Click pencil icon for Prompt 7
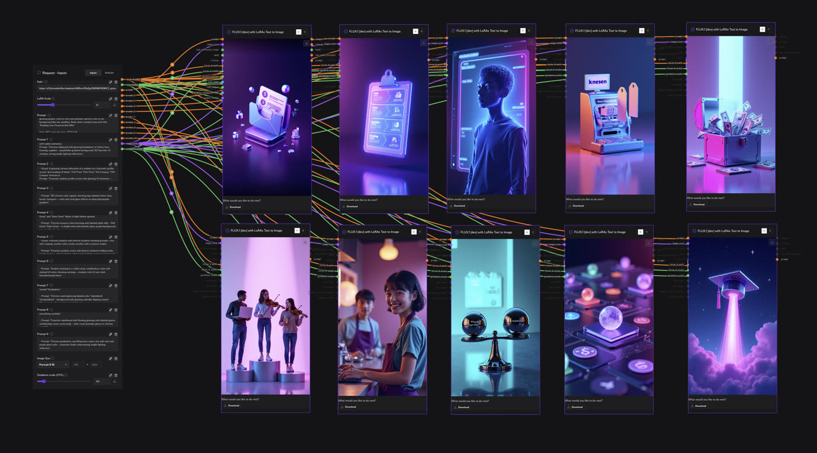Viewport: 817px width, 453px height. pyautogui.click(x=110, y=285)
